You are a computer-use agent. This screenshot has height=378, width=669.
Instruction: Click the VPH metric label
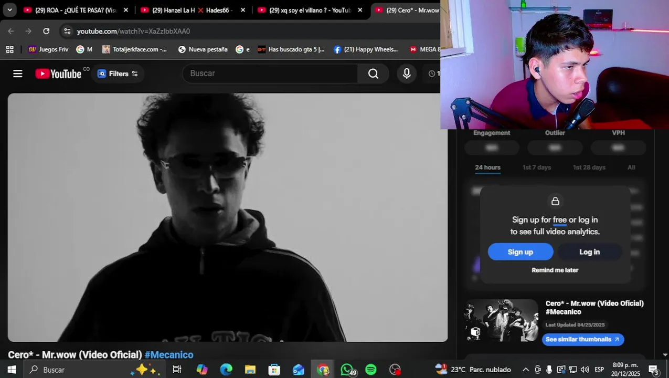619,133
